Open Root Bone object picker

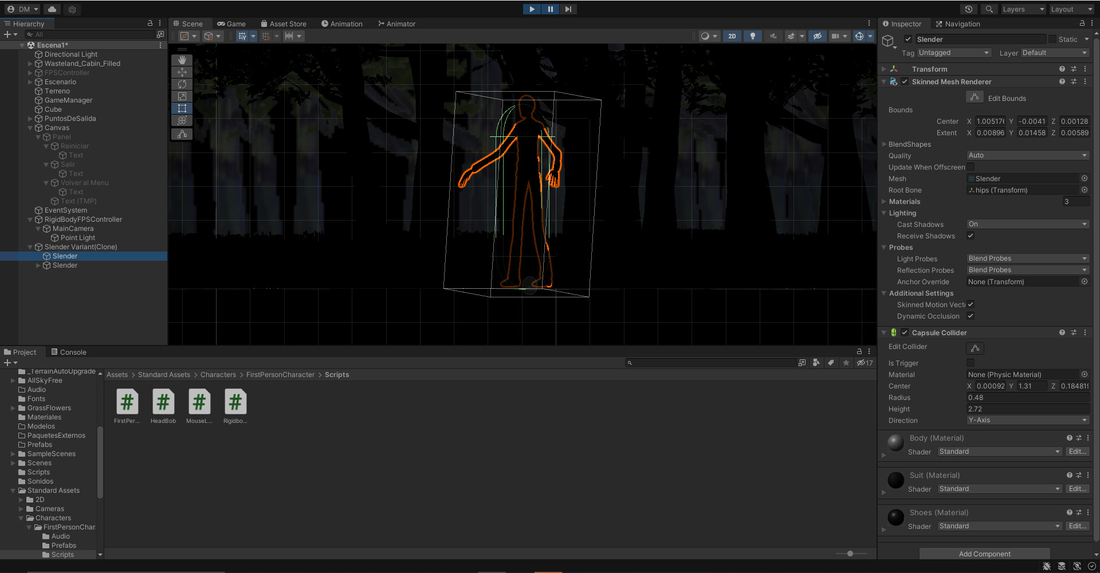coord(1084,190)
